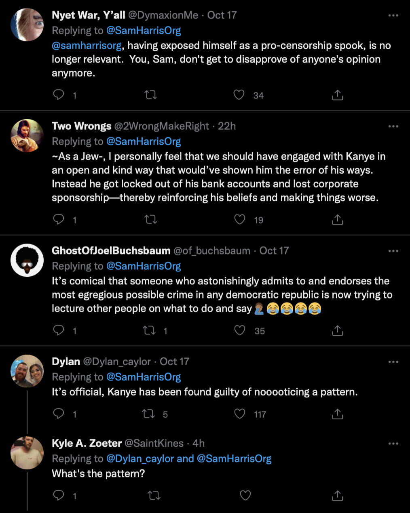Screen dimensions: 410x513
Task: Like GhostOfJoelBuchsbaum's tweet
Action: click(x=240, y=330)
